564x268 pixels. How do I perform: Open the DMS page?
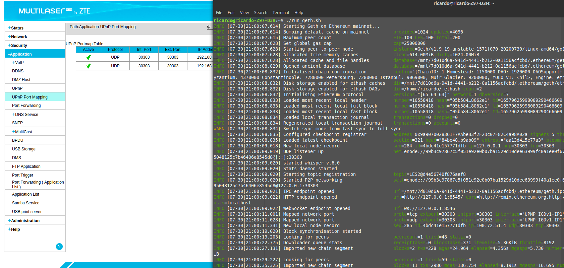point(16,158)
